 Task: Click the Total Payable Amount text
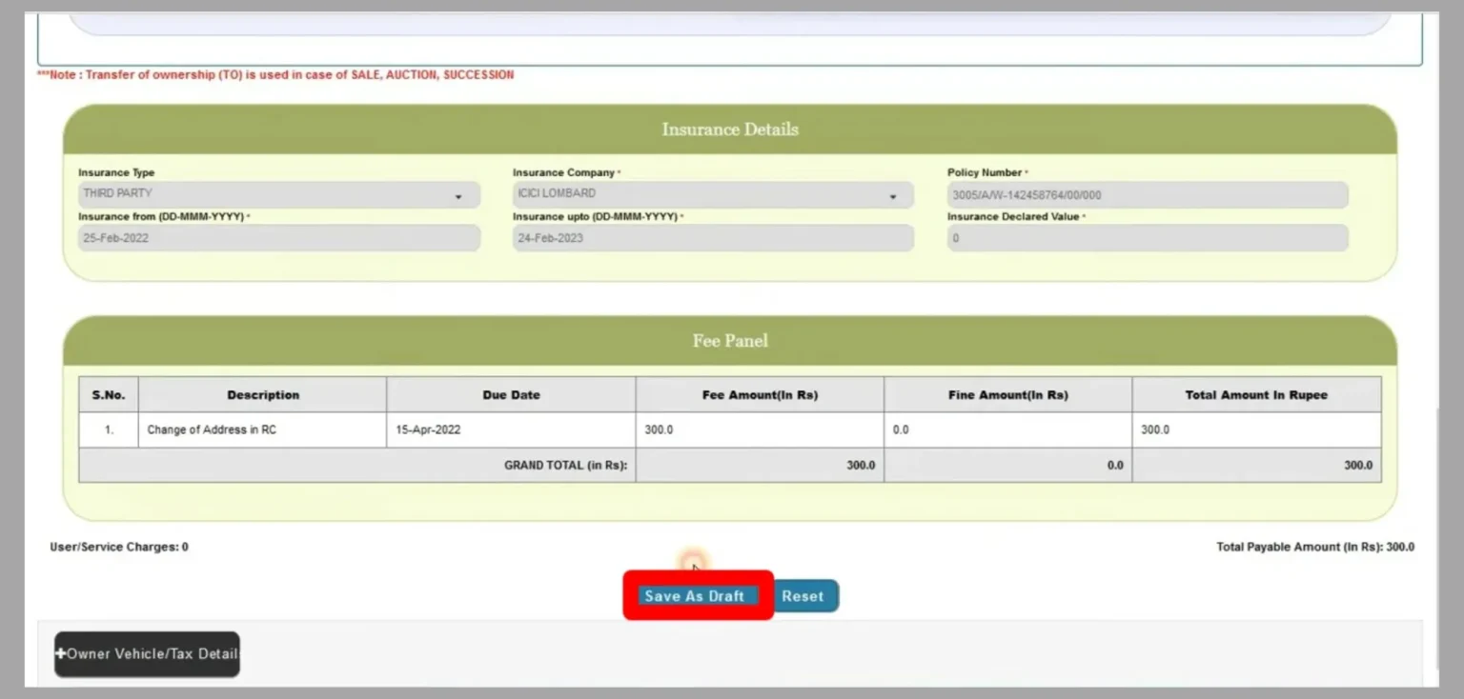(x=1314, y=547)
